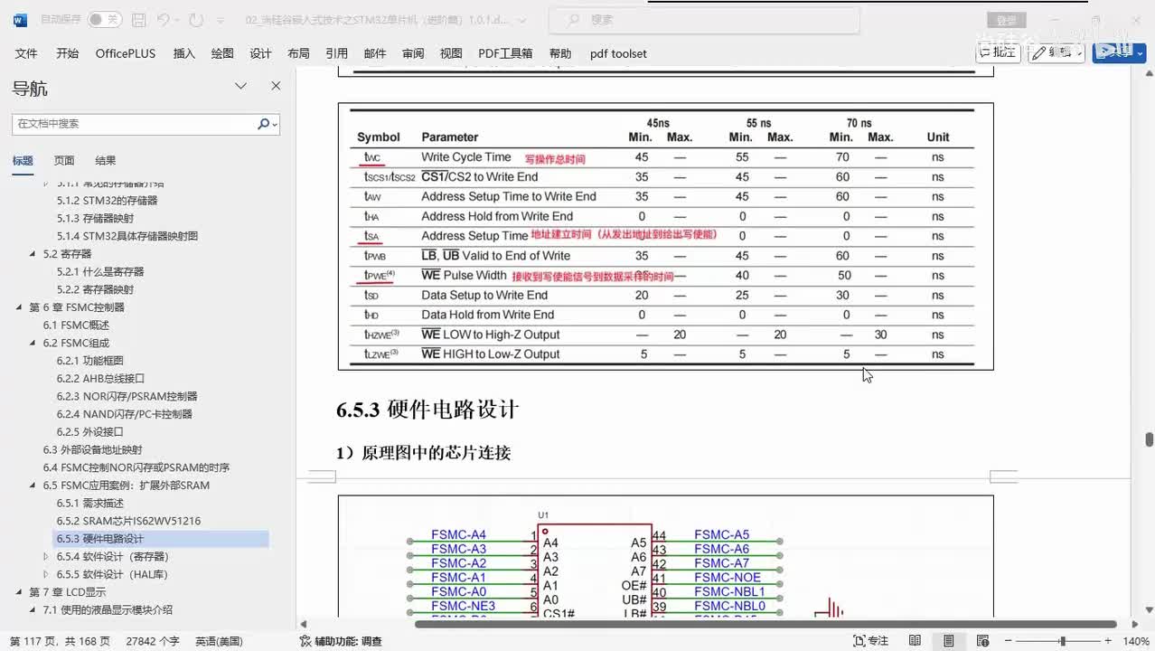Image resolution: width=1155 pixels, height=651 pixels.
Task: Open the 编辑 mode dropdown
Action: [1056, 52]
